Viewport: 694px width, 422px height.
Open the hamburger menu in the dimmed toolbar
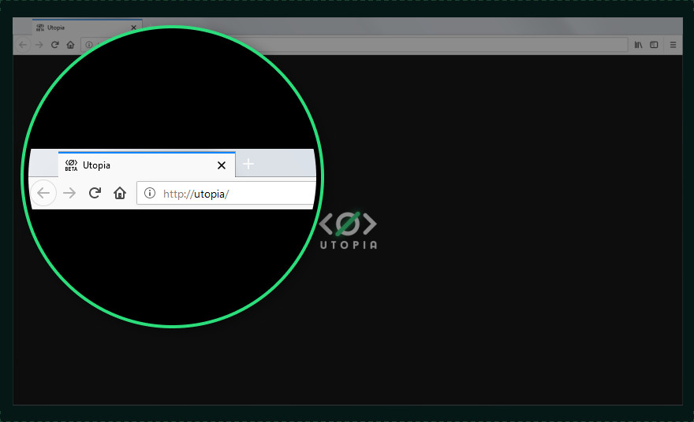click(x=673, y=45)
